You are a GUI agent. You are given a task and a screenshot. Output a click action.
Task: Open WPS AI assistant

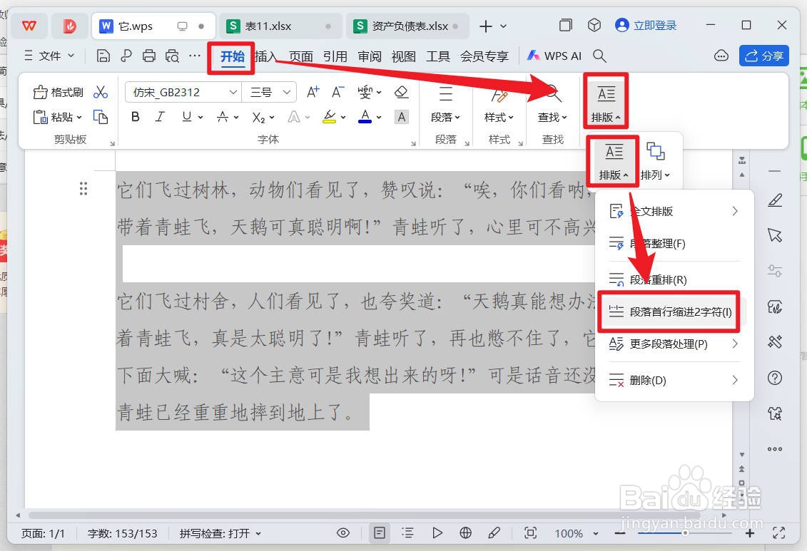553,55
